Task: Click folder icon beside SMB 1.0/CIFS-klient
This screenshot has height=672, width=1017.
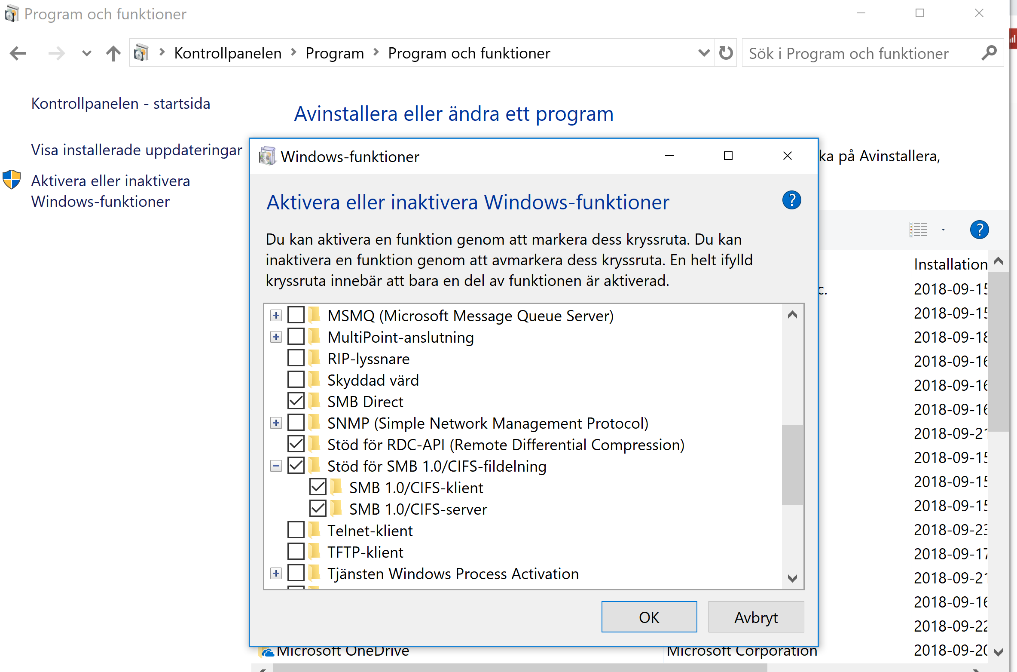Action: [336, 487]
